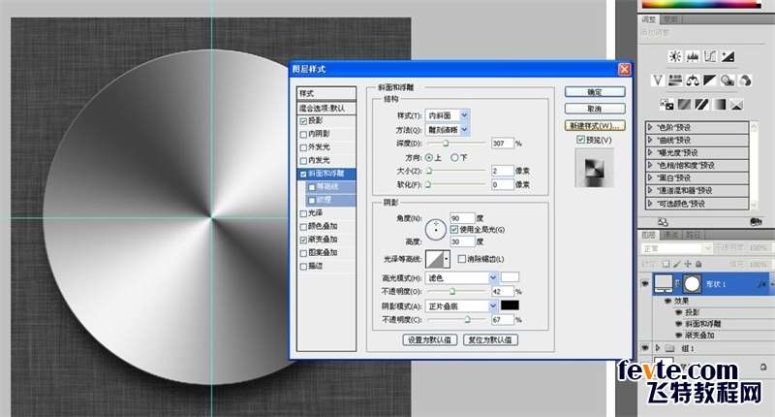Enable the 光泽 (Satin) checkbox

(303, 213)
